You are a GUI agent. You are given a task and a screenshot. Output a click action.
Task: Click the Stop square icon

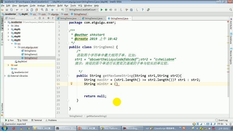point(115,10)
